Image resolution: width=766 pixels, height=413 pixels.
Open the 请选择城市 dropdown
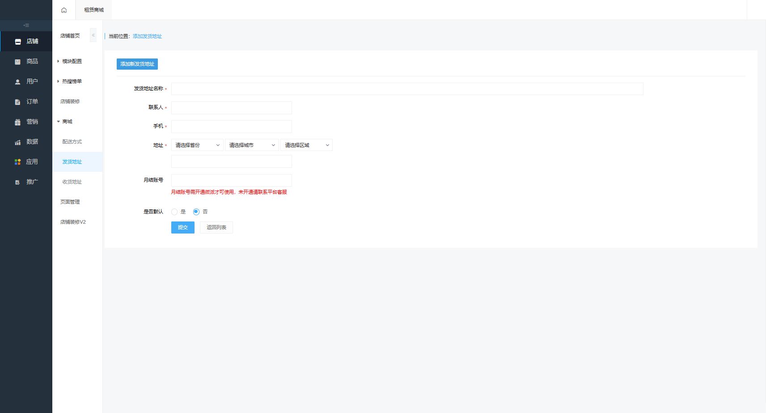pyautogui.click(x=252, y=145)
